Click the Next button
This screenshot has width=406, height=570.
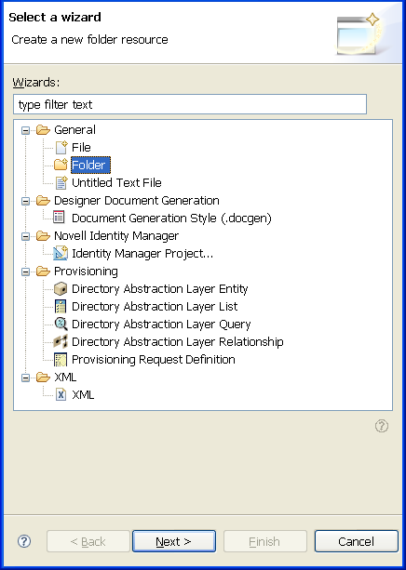(x=174, y=541)
